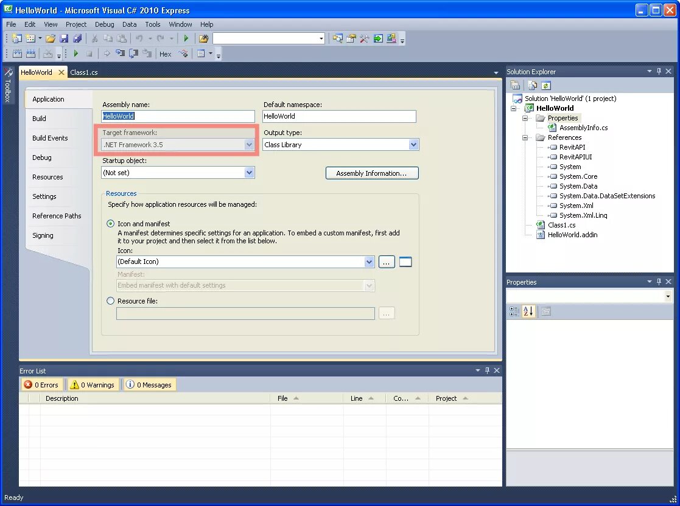
Task: Select the Icon and manifest radio button
Action: tap(111, 224)
